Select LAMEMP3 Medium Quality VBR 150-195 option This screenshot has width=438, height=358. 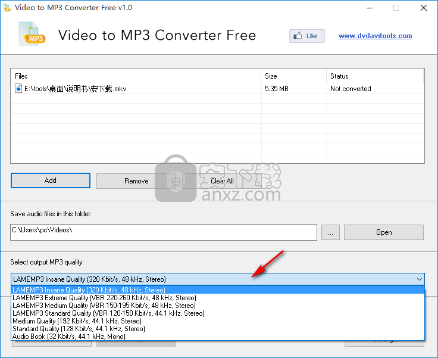click(218, 306)
